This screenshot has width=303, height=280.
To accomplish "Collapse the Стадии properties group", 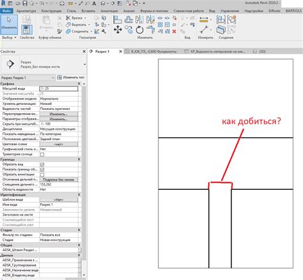I will coord(79,230).
